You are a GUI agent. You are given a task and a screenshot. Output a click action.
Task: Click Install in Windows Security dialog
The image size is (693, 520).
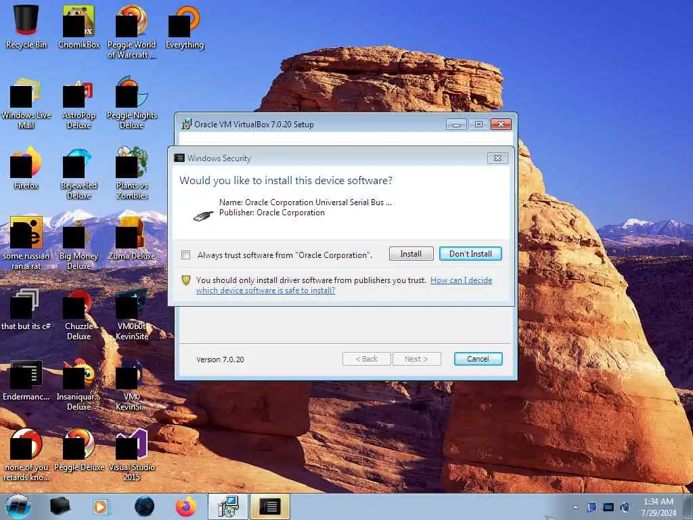point(411,254)
